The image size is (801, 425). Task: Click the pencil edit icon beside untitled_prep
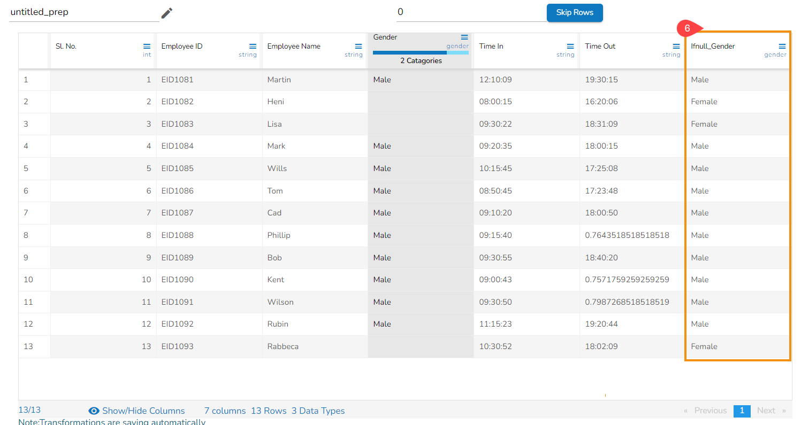tap(167, 13)
